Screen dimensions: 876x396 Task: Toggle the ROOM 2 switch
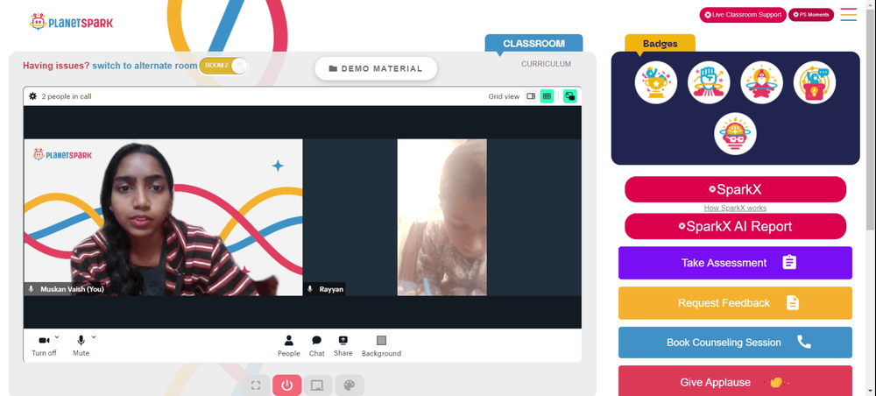pos(223,66)
